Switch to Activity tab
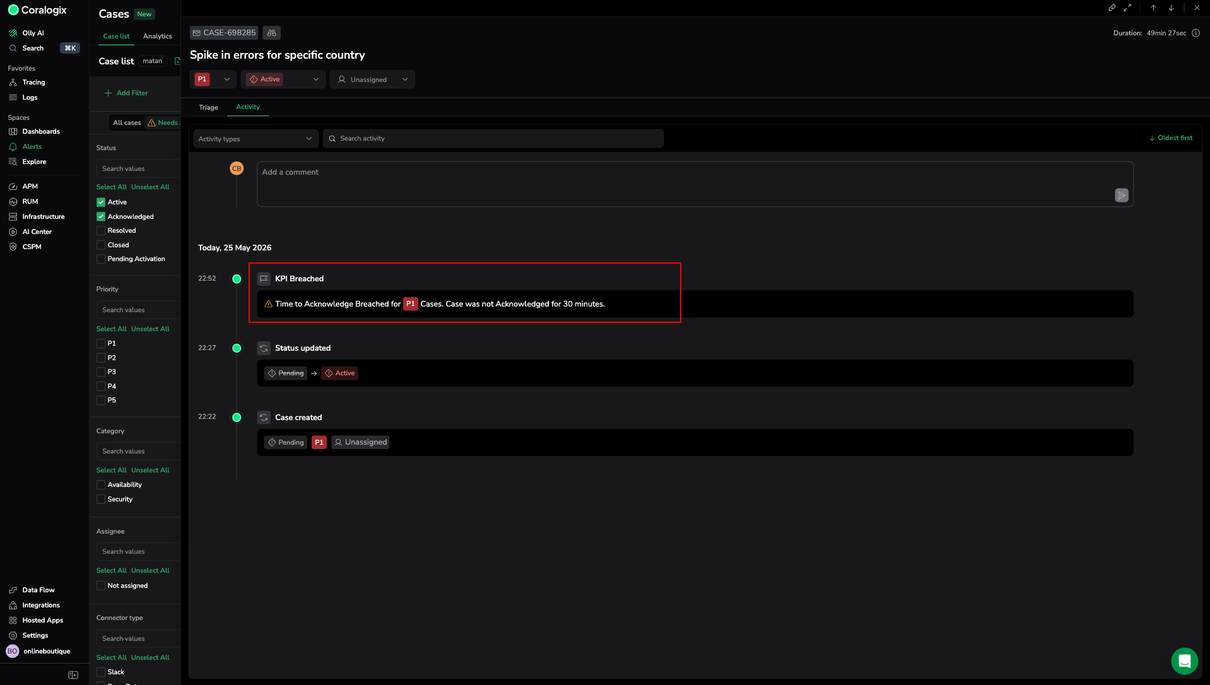Screen dimensions: 1210x685 [248, 107]
